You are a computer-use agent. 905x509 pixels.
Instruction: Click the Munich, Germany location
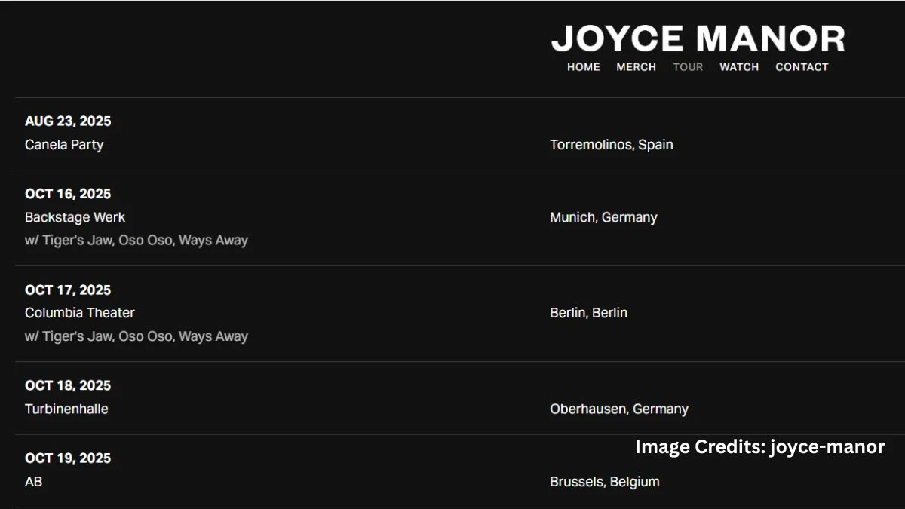tap(603, 217)
